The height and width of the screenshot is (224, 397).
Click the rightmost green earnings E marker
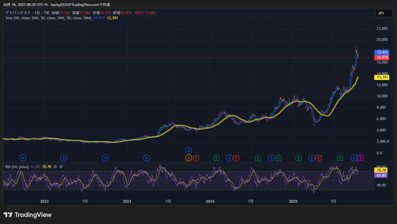(x=340, y=158)
